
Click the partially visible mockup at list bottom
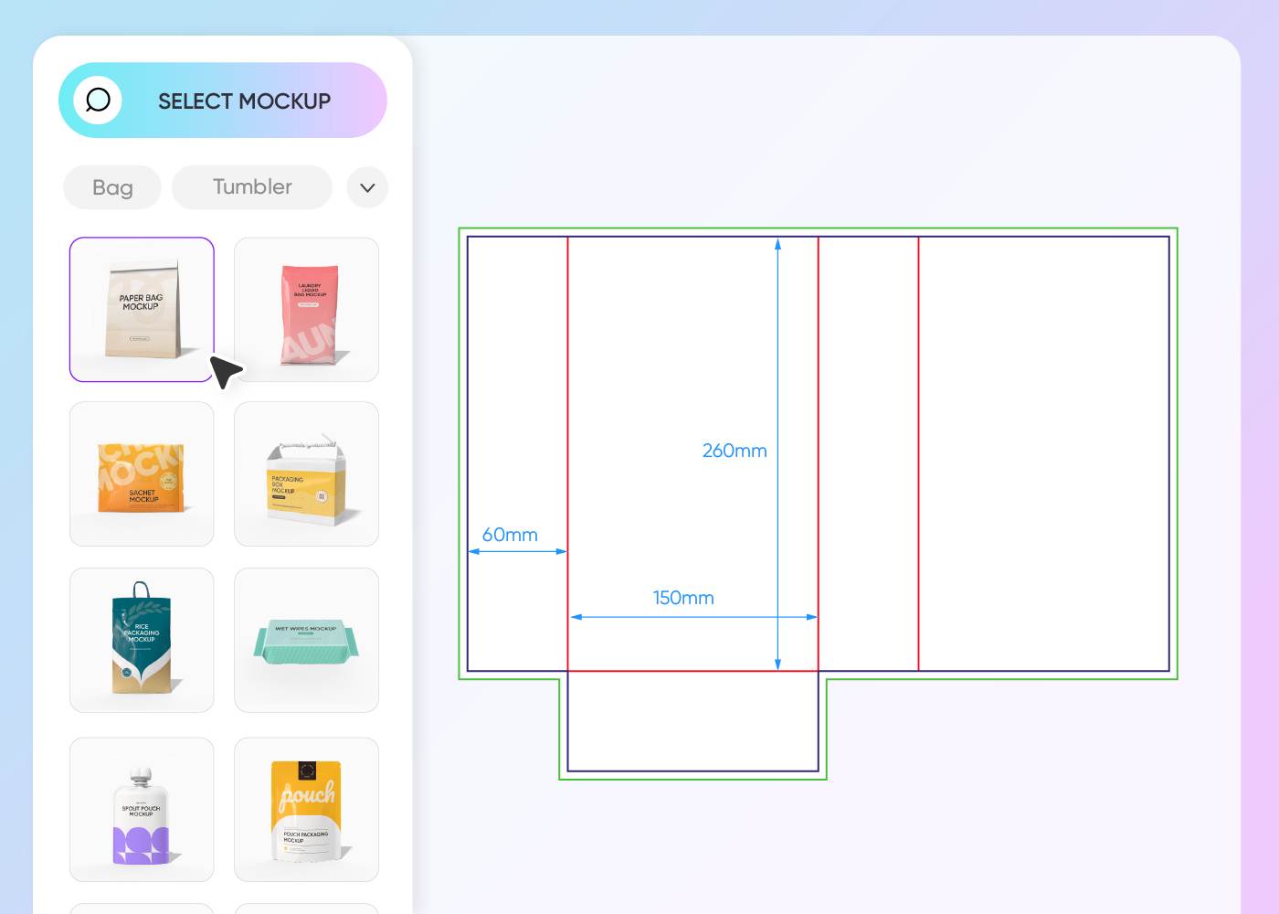click(x=142, y=908)
